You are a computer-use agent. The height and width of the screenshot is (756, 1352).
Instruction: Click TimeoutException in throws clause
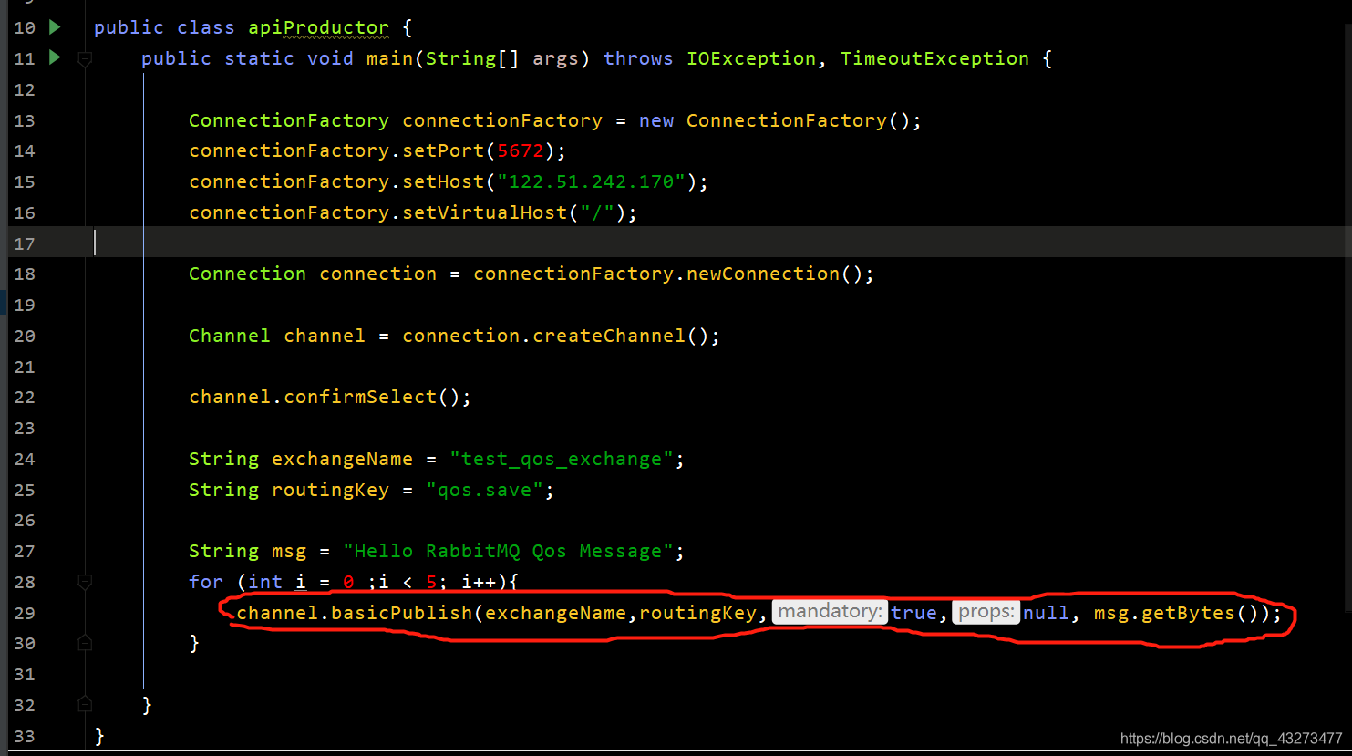(x=934, y=58)
